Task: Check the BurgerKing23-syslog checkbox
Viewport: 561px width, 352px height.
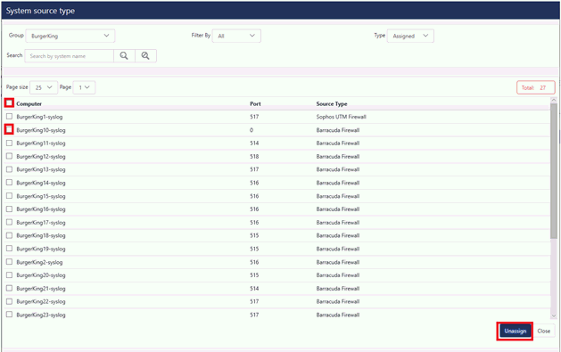Action: [x=9, y=315]
